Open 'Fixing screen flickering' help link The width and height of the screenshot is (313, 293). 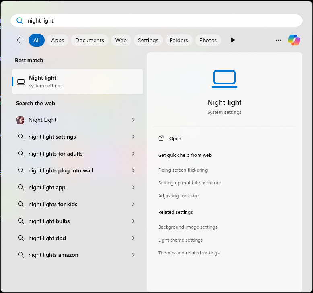[x=183, y=170]
